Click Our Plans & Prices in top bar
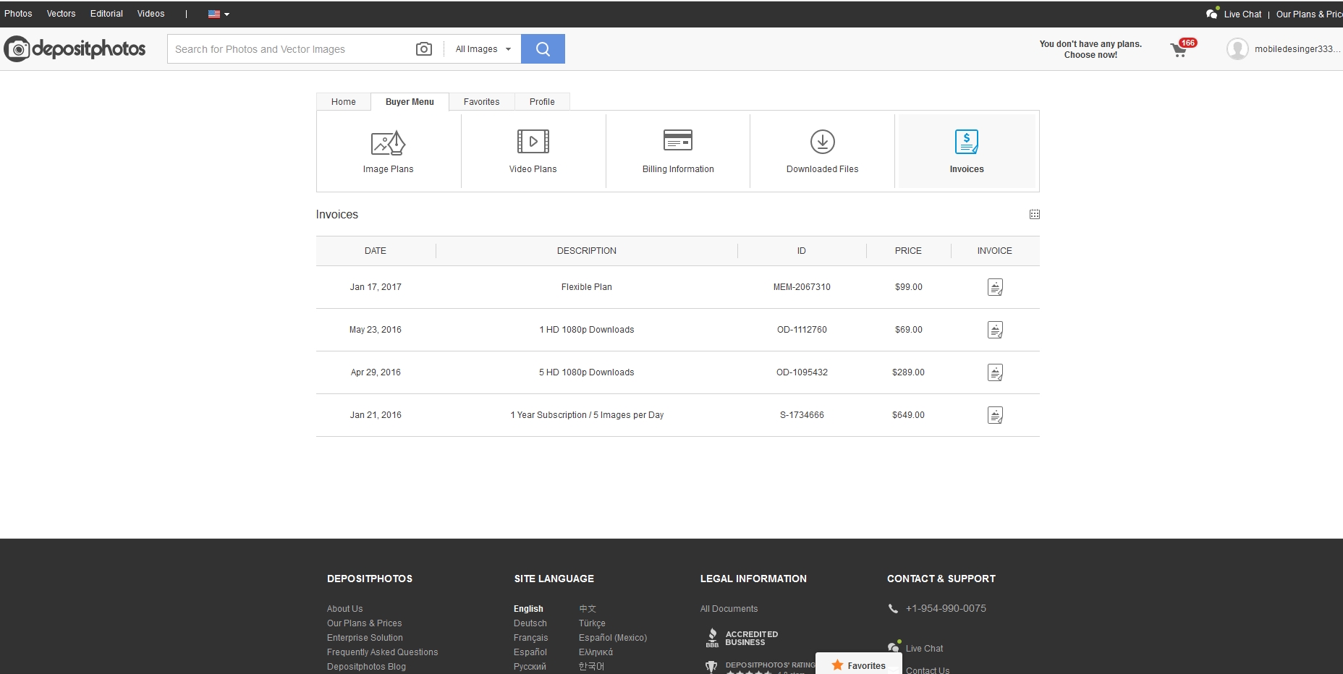 tap(1309, 14)
